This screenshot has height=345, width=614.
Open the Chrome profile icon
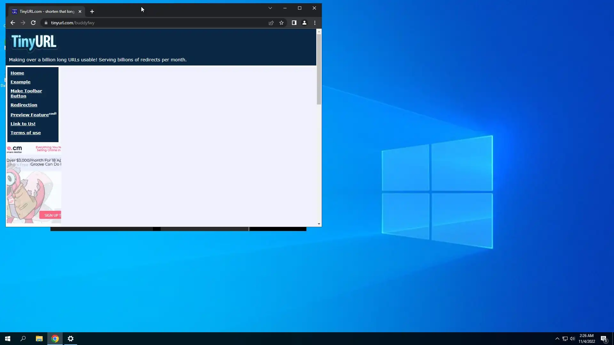click(304, 23)
